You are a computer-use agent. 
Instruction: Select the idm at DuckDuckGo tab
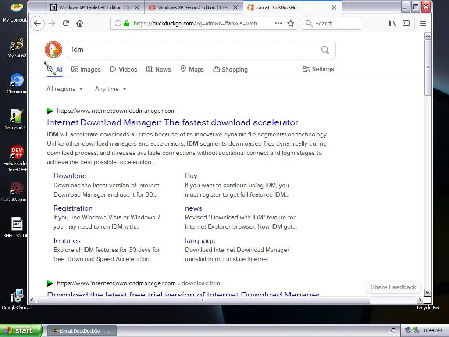coord(292,7)
